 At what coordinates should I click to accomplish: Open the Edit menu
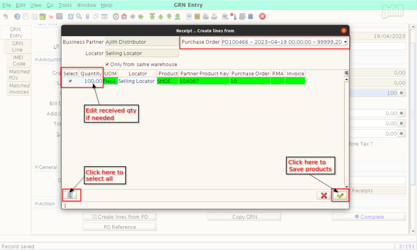20,5
